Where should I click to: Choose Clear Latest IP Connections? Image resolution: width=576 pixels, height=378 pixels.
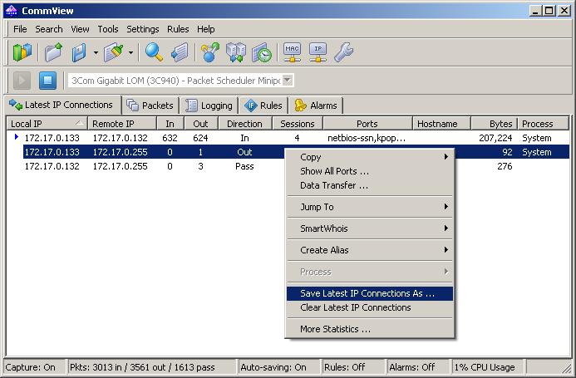(x=370, y=307)
